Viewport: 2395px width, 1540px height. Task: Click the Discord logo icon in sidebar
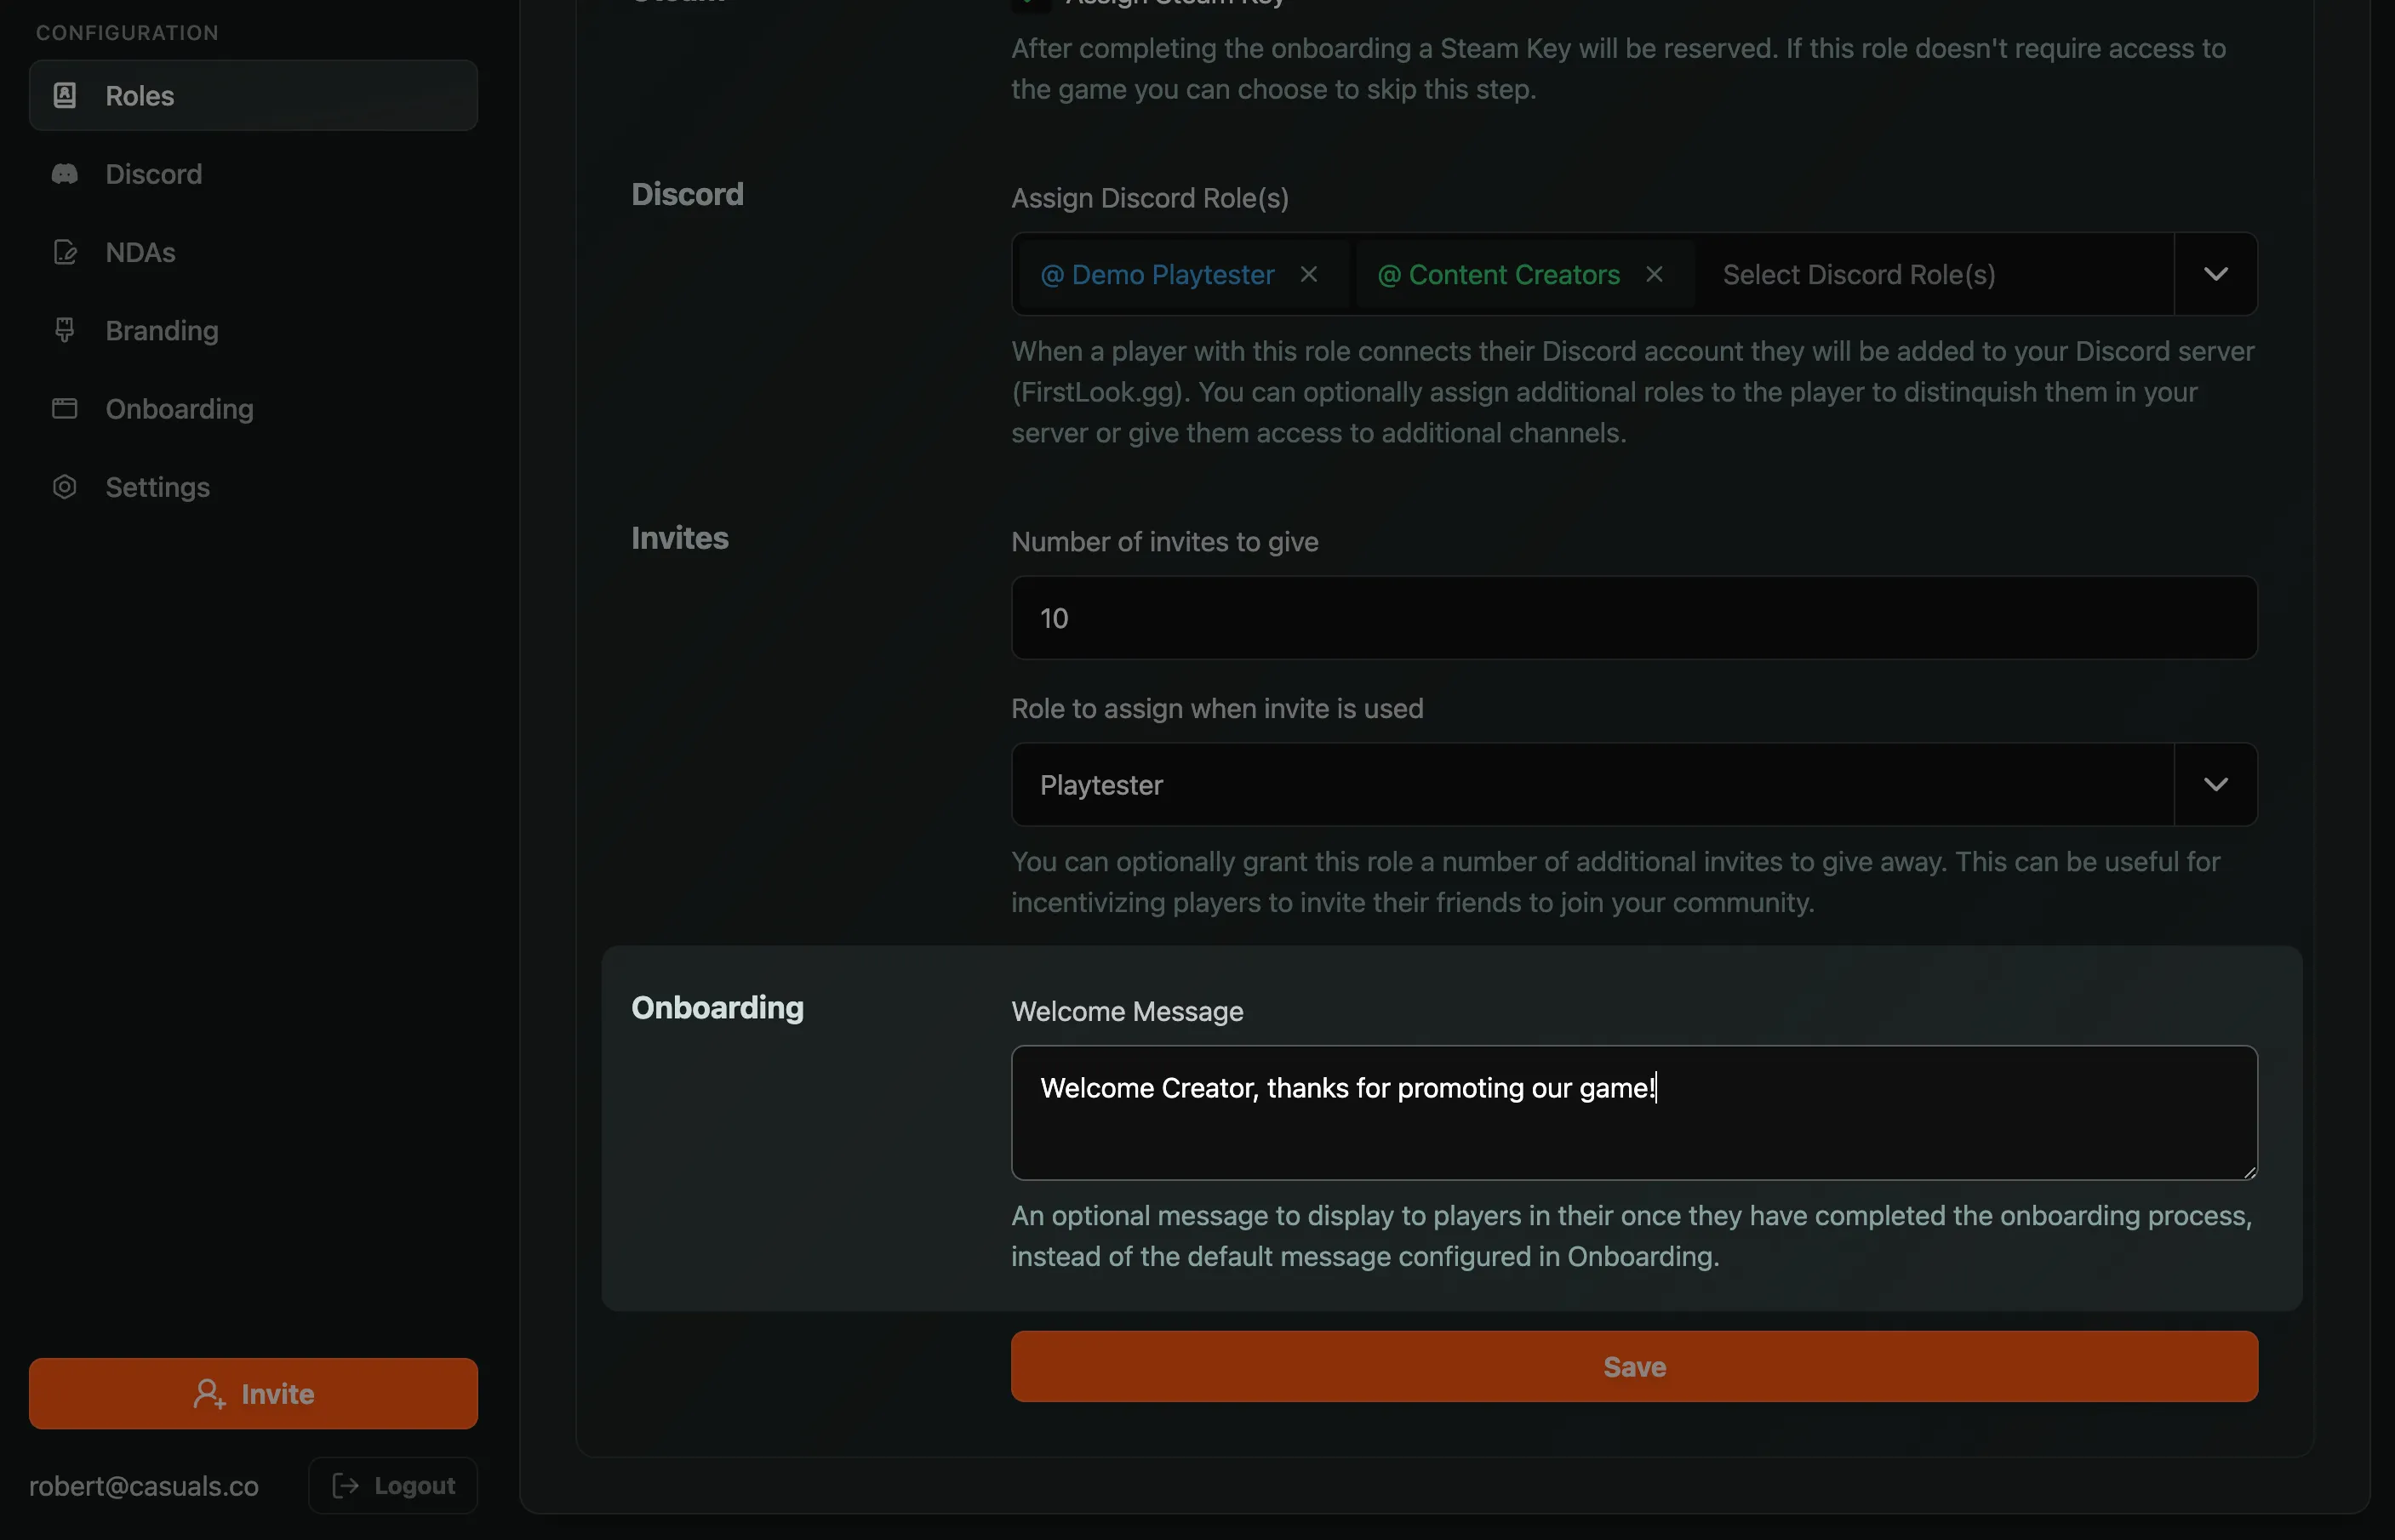tap(65, 174)
